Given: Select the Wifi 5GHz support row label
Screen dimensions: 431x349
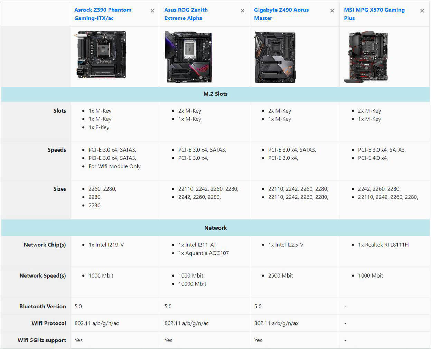Looking at the screenshot, I should tap(42, 340).
